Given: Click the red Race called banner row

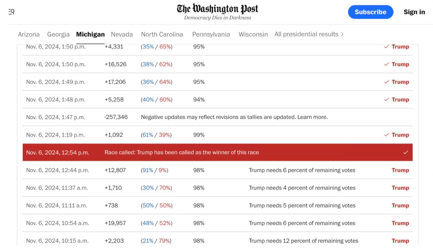Looking at the screenshot, I should 218,152.
